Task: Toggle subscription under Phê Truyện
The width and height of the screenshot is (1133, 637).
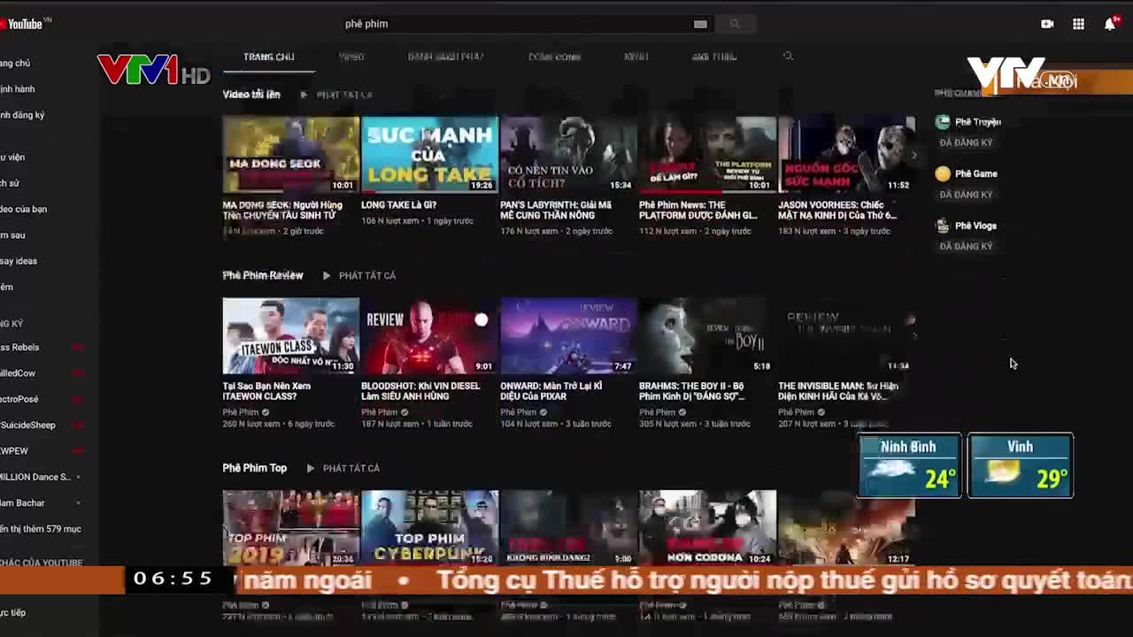Action: (966, 142)
